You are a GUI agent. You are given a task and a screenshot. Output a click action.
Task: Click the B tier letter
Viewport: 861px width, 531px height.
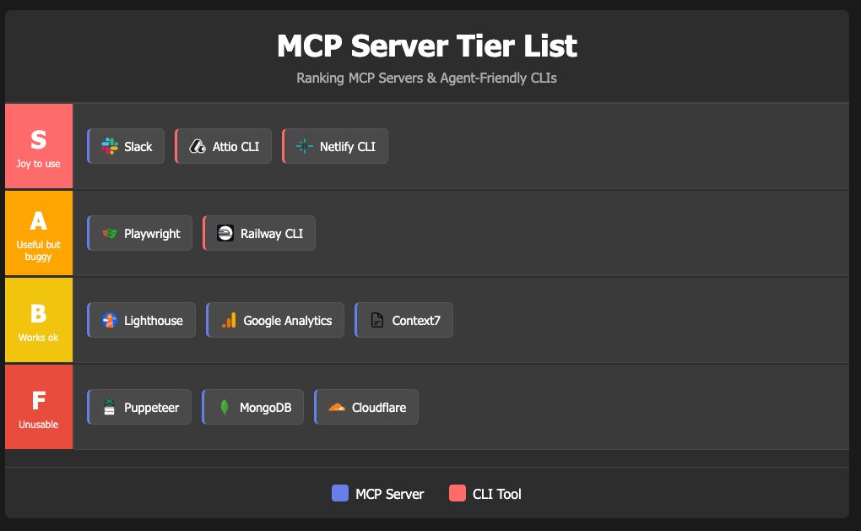click(x=39, y=313)
